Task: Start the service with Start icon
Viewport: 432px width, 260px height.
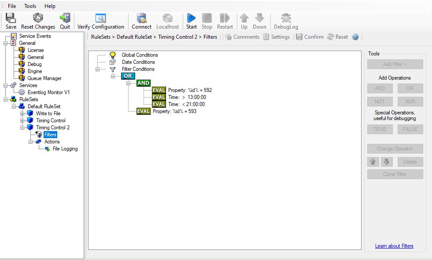Action: click(x=191, y=18)
